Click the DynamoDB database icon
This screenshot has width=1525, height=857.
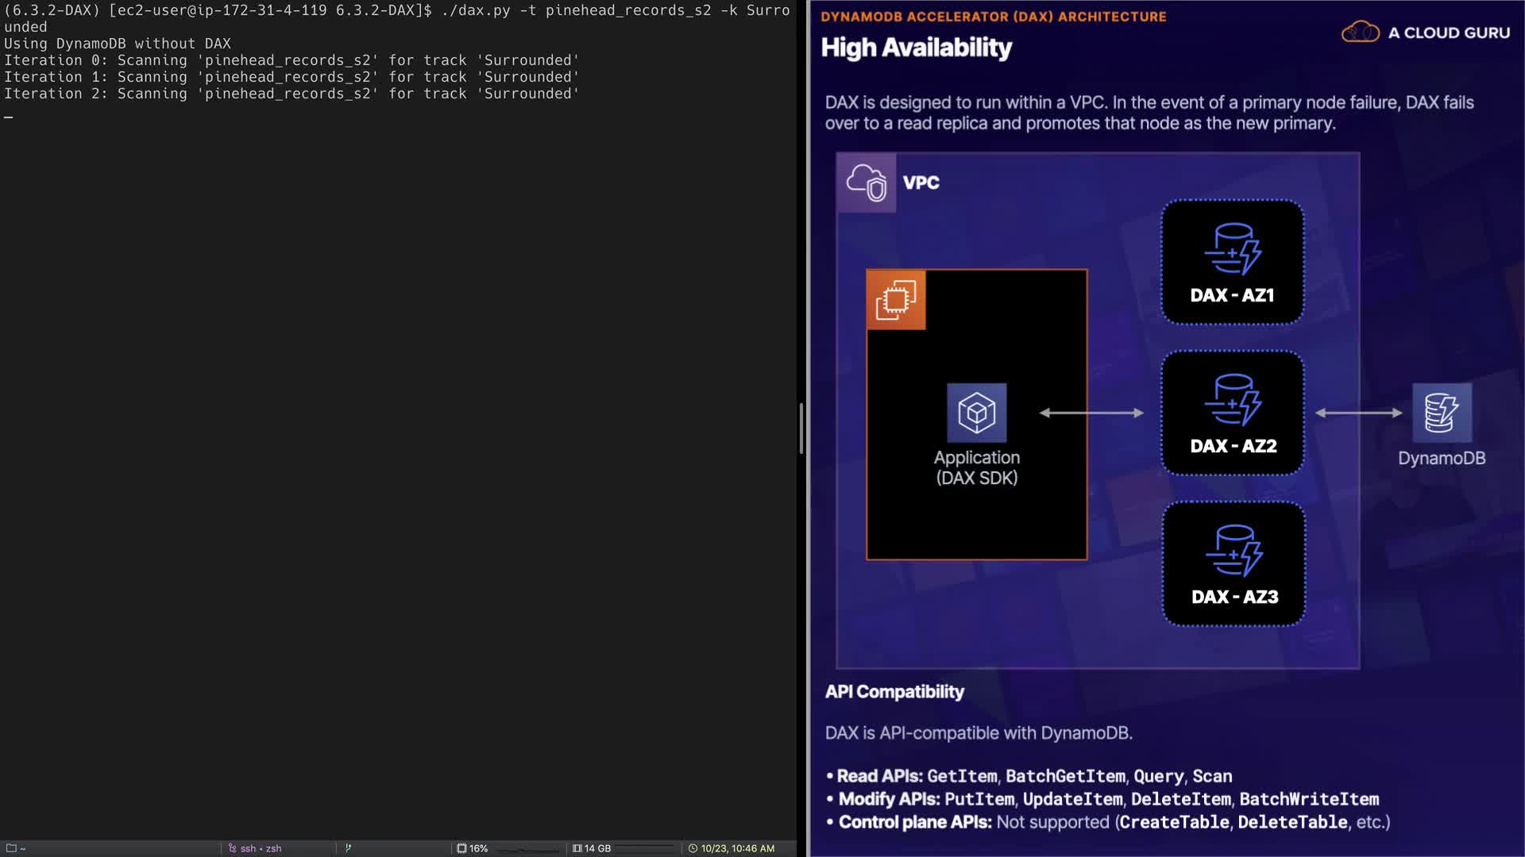(x=1442, y=413)
